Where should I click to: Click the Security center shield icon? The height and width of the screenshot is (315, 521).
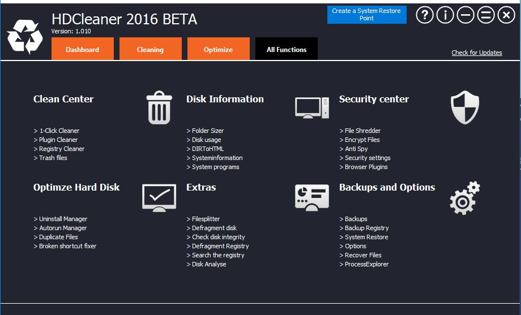click(465, 107)
